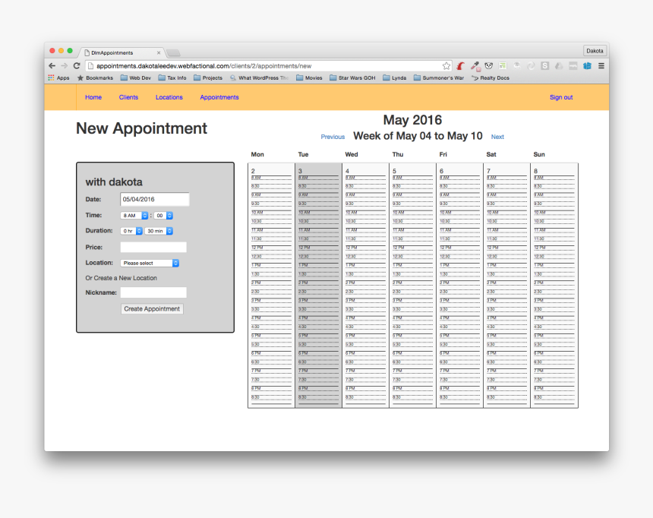
Task: Open the Web Dev bookmarks folder
Action: pyautogui.click(x=134, y=77)
